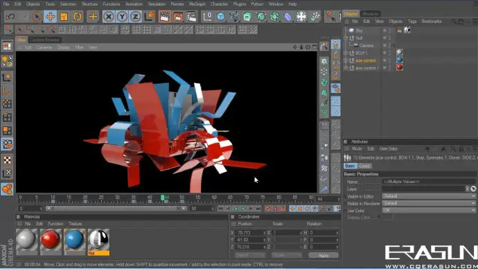Play the animation forward
478x269 pixels.
point(243,209)
